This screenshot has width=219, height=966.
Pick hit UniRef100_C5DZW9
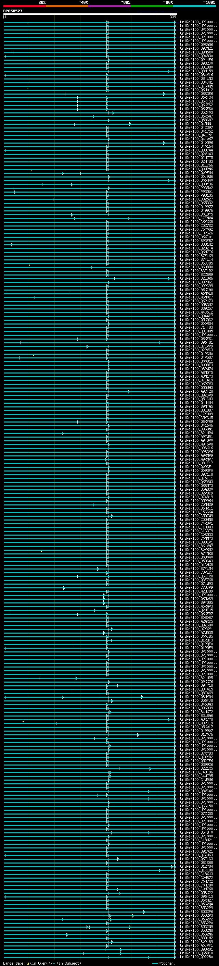tap(196, 516)
